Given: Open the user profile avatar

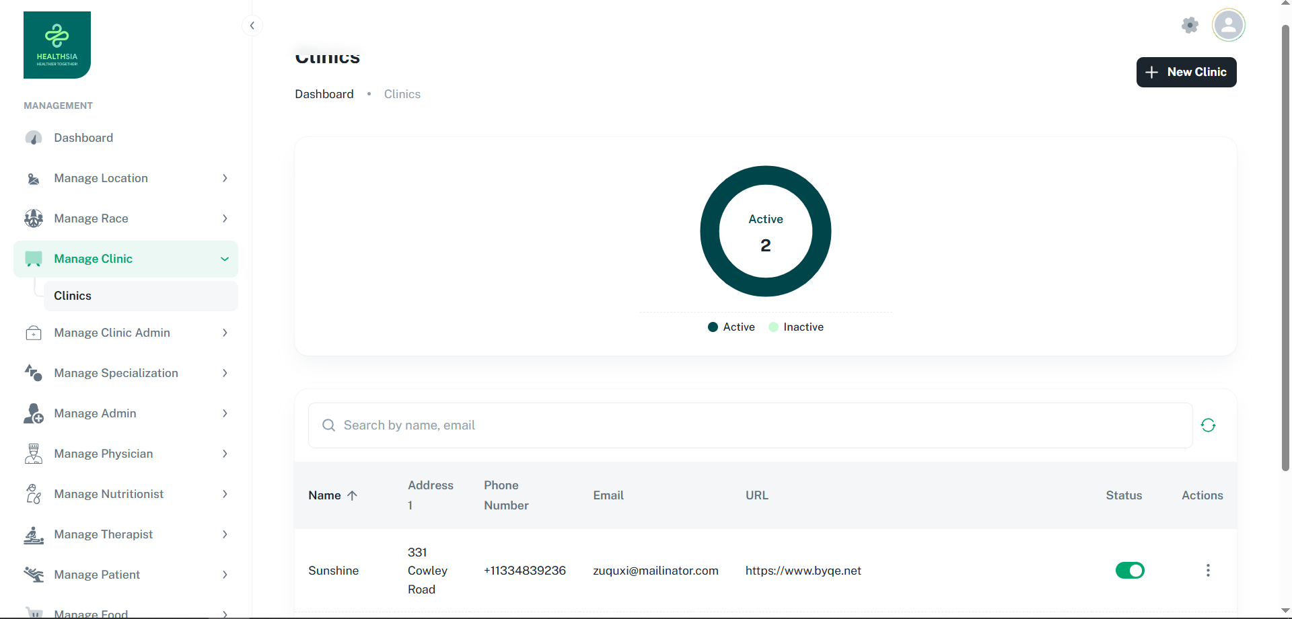Looking at the screenshot, I should [x=1228, y=26].
